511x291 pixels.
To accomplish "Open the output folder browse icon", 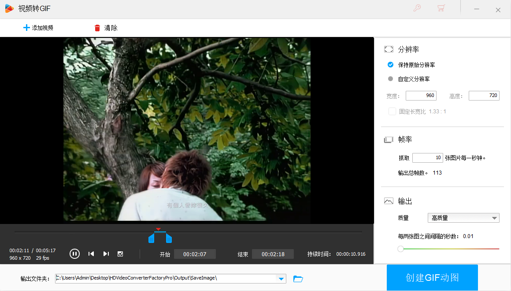I will [298, 279].
